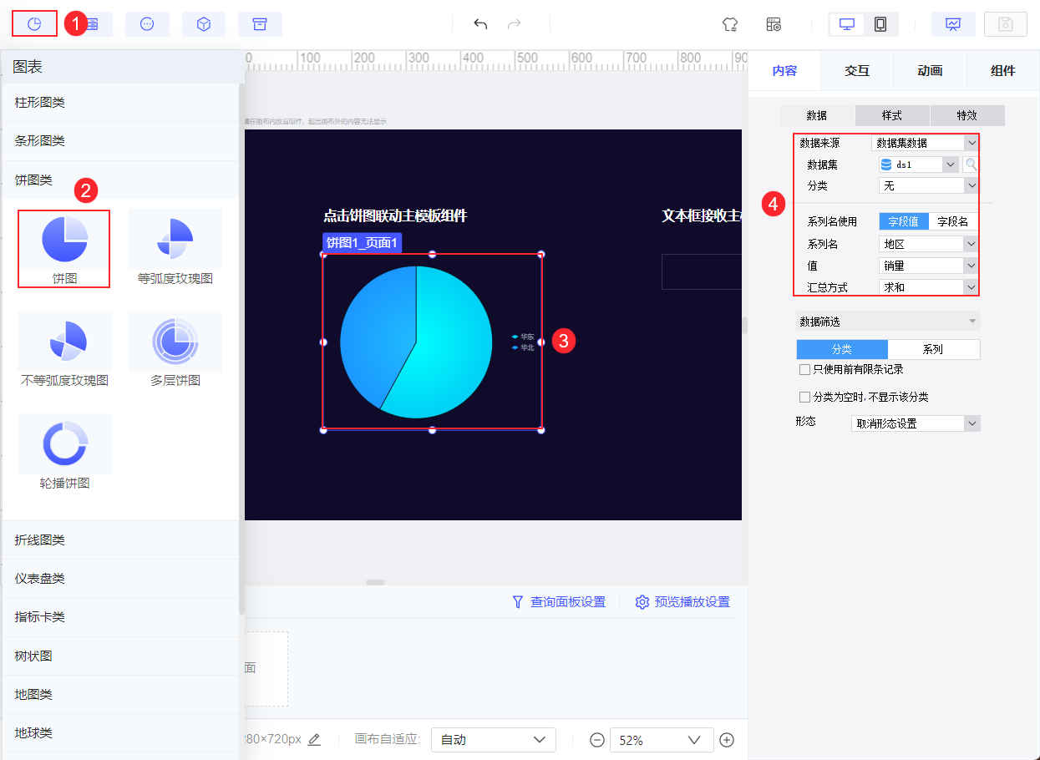Expand the 地图类 category

click(121, 694)
